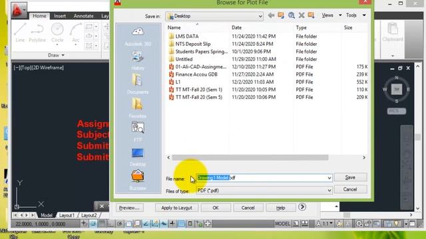Open Autodesk 360 location in sidebar
Screen dimensions: 426x239
138,37
